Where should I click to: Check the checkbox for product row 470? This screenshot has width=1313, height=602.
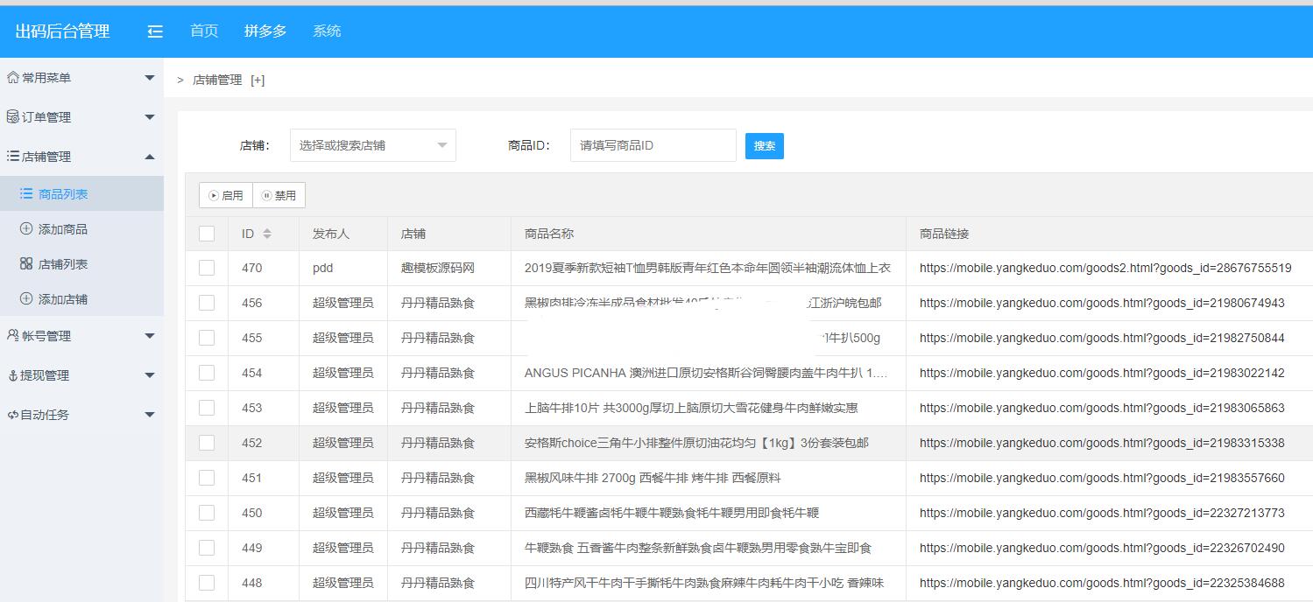(206, 268)
